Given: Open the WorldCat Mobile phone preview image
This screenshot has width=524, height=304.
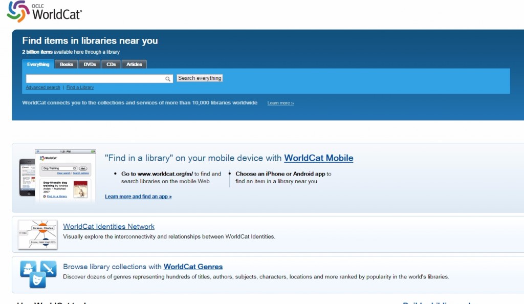Looking at the screenshot, I should (x=57, y=176).
